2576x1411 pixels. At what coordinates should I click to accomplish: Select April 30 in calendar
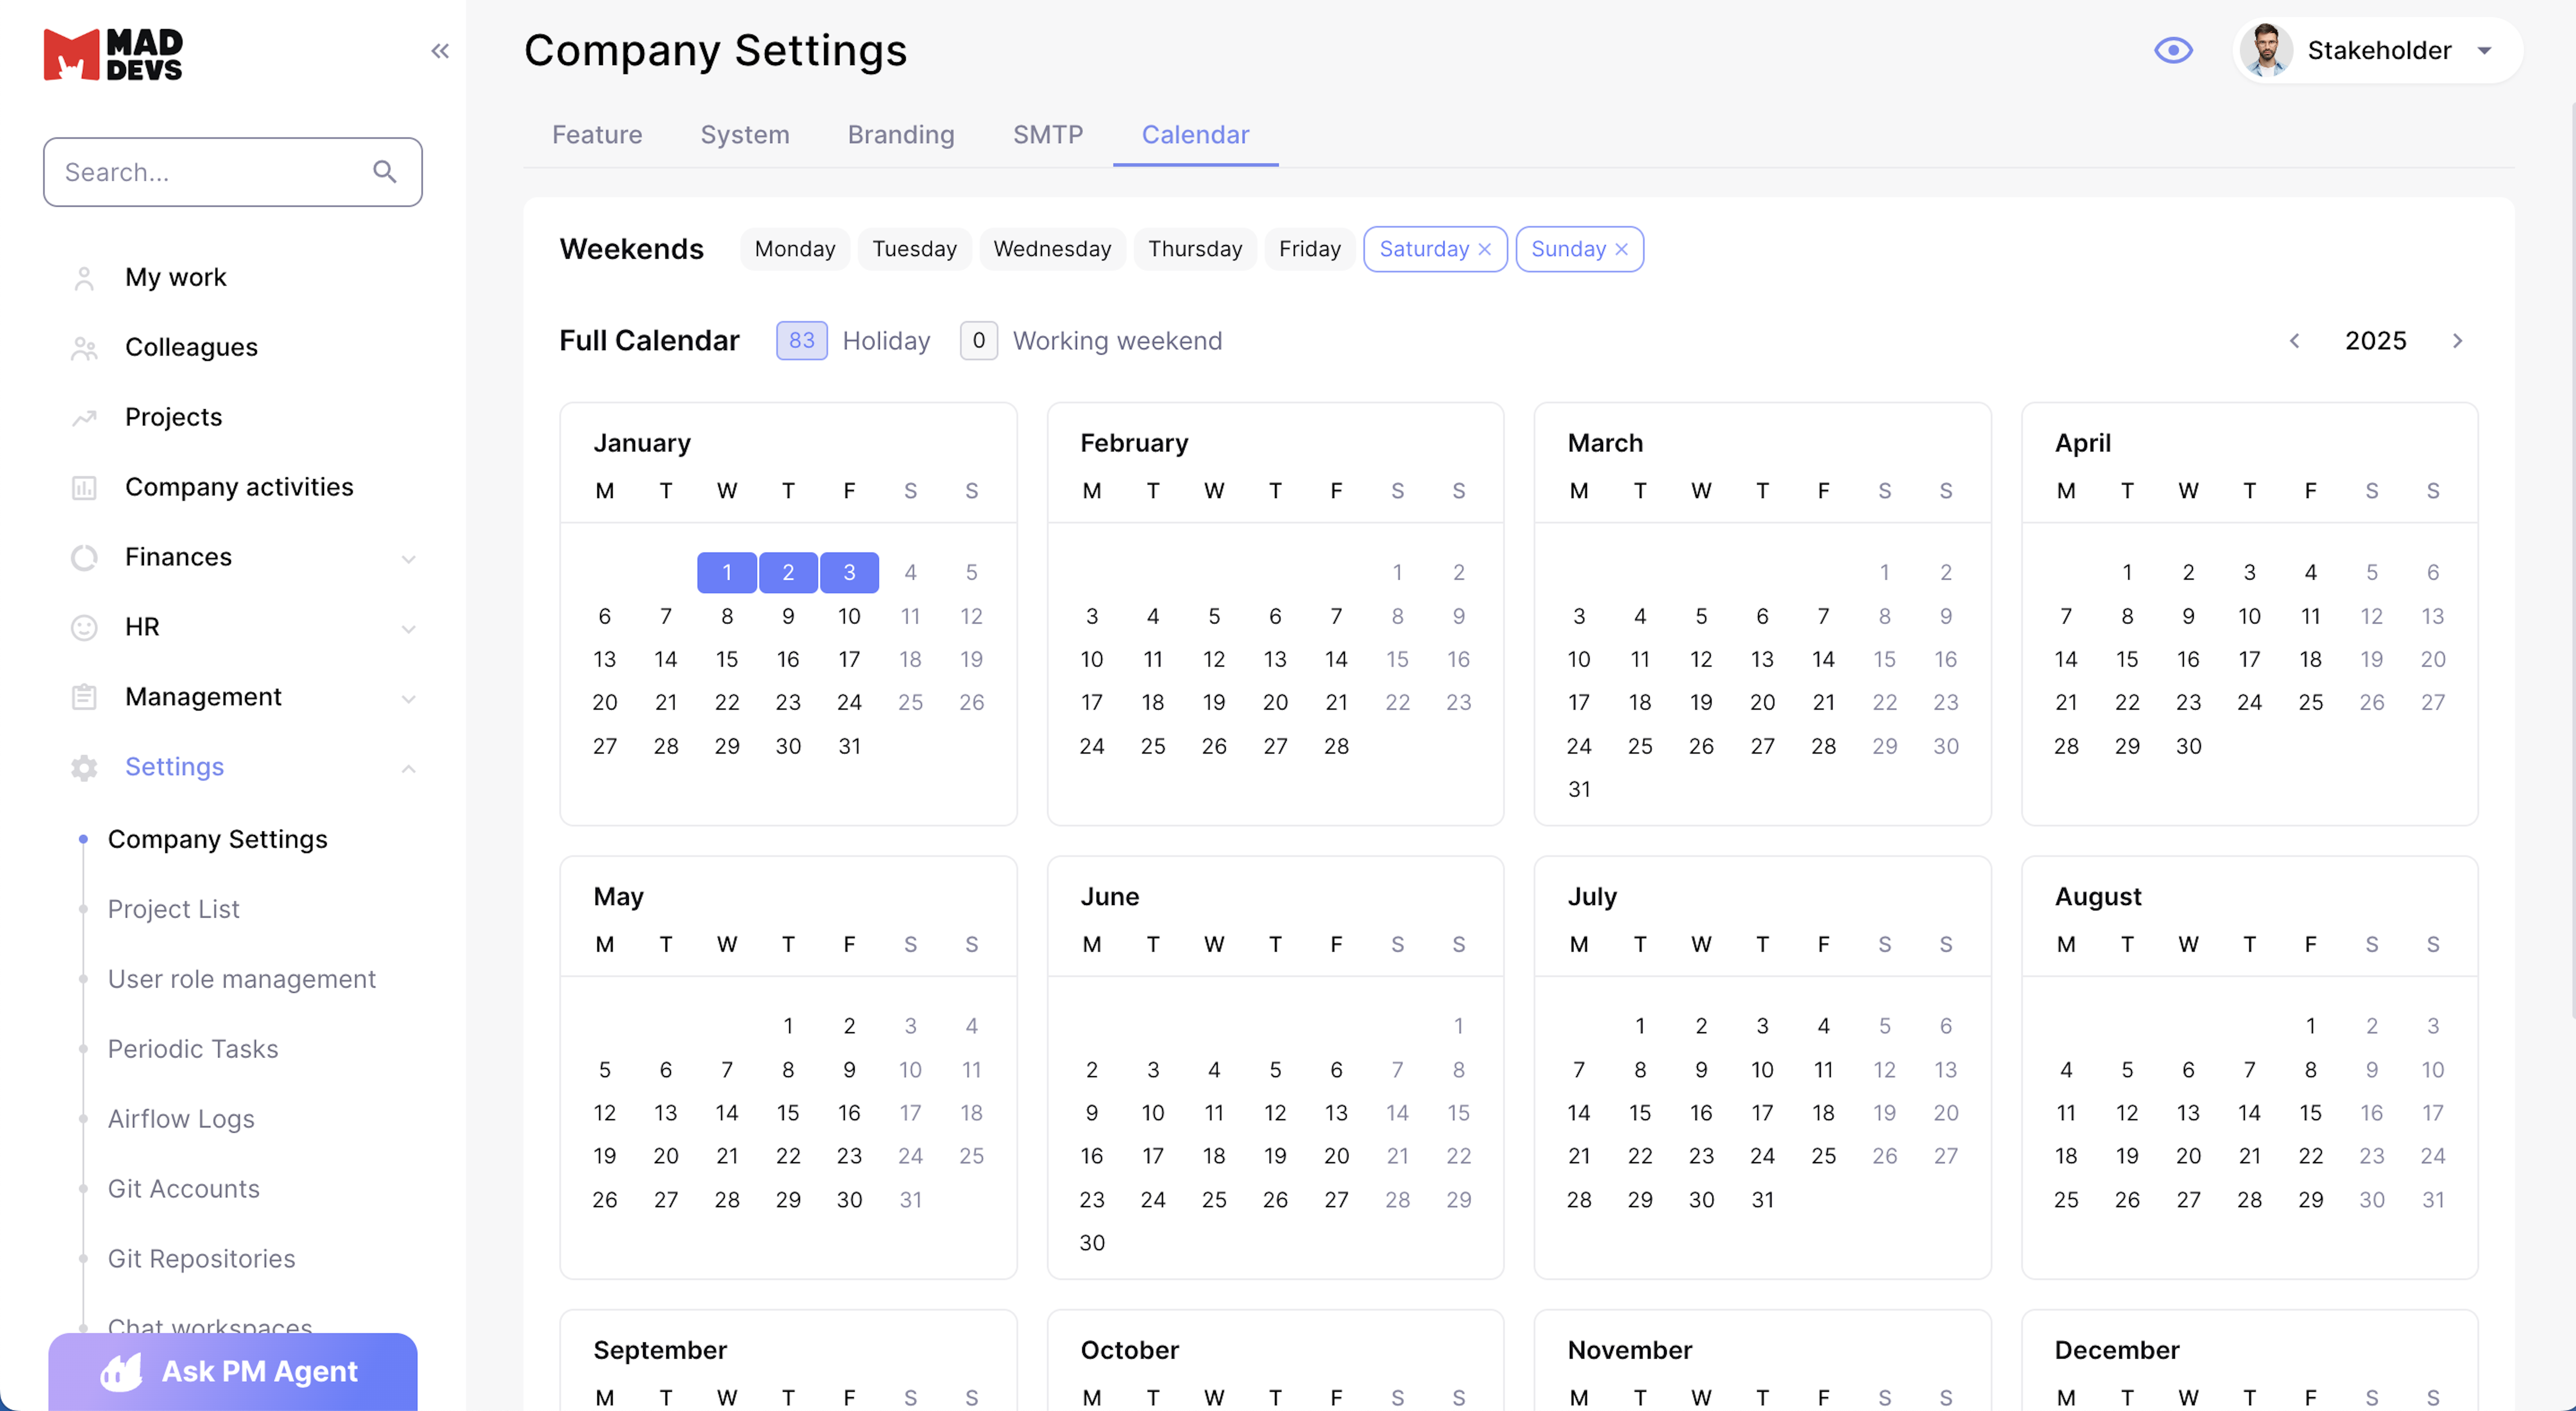tap(2188, 747)
